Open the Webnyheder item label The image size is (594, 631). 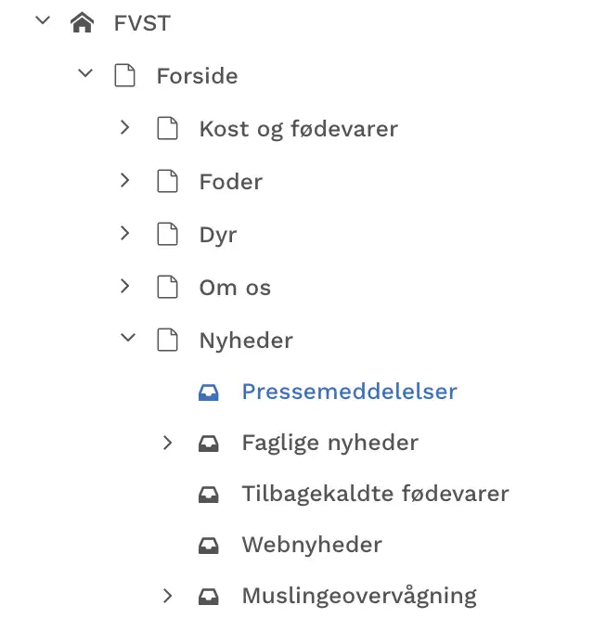[x=312, y=545]
